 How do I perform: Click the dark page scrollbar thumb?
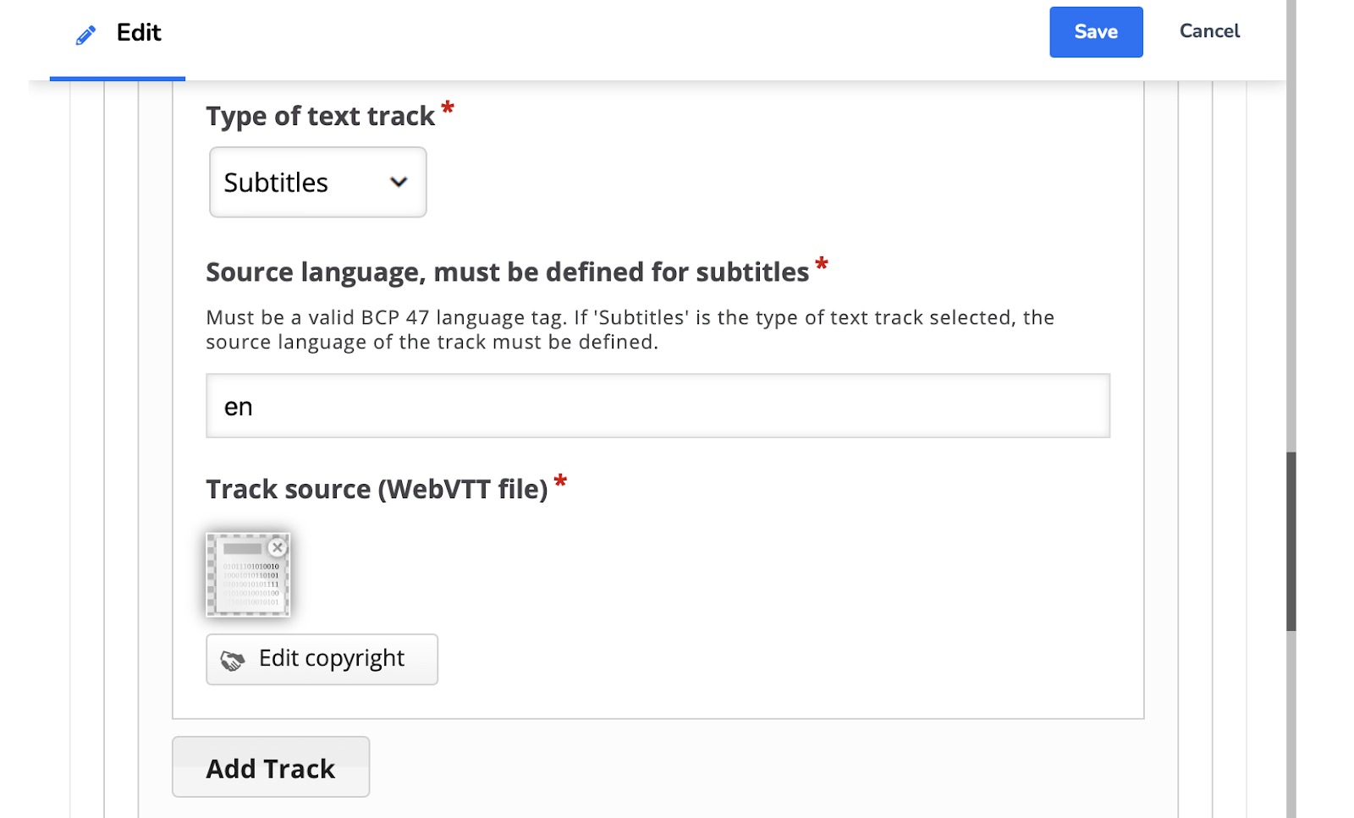coord(1291,541)
